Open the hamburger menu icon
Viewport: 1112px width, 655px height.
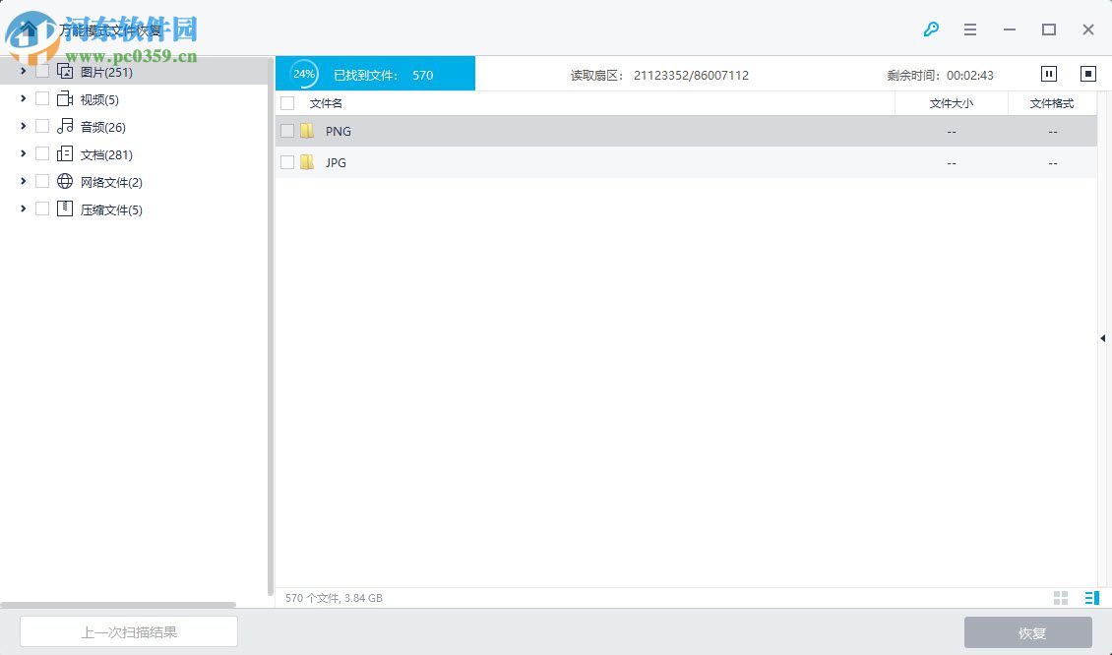[x=970, y=30]
